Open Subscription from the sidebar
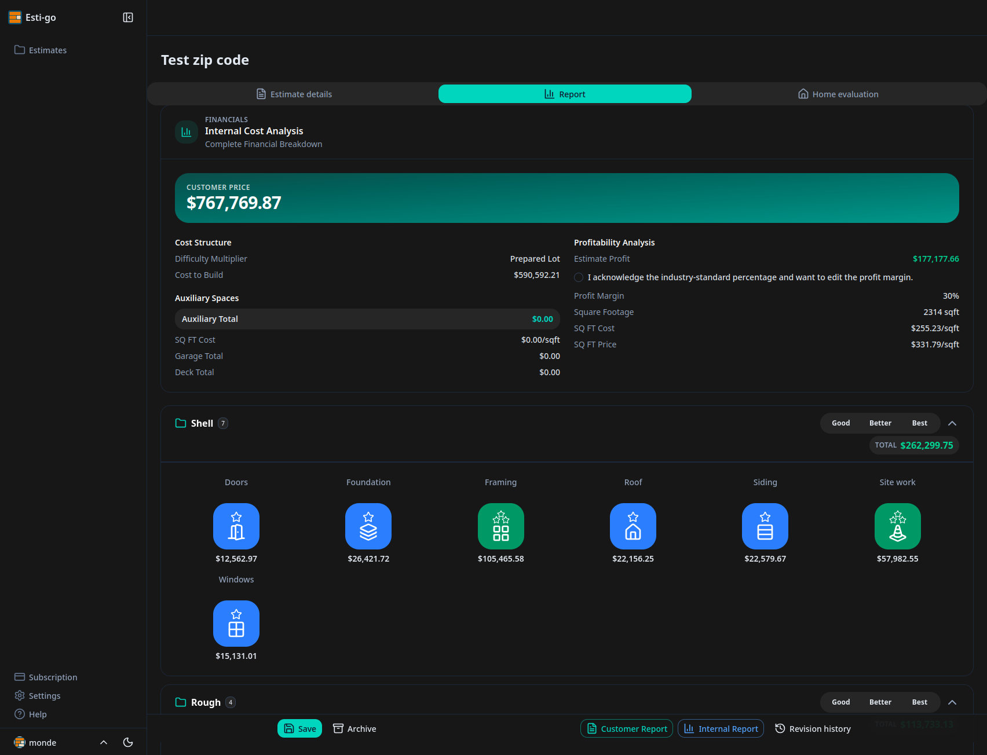This screenshot has width=987, height=755. (46, 677)
